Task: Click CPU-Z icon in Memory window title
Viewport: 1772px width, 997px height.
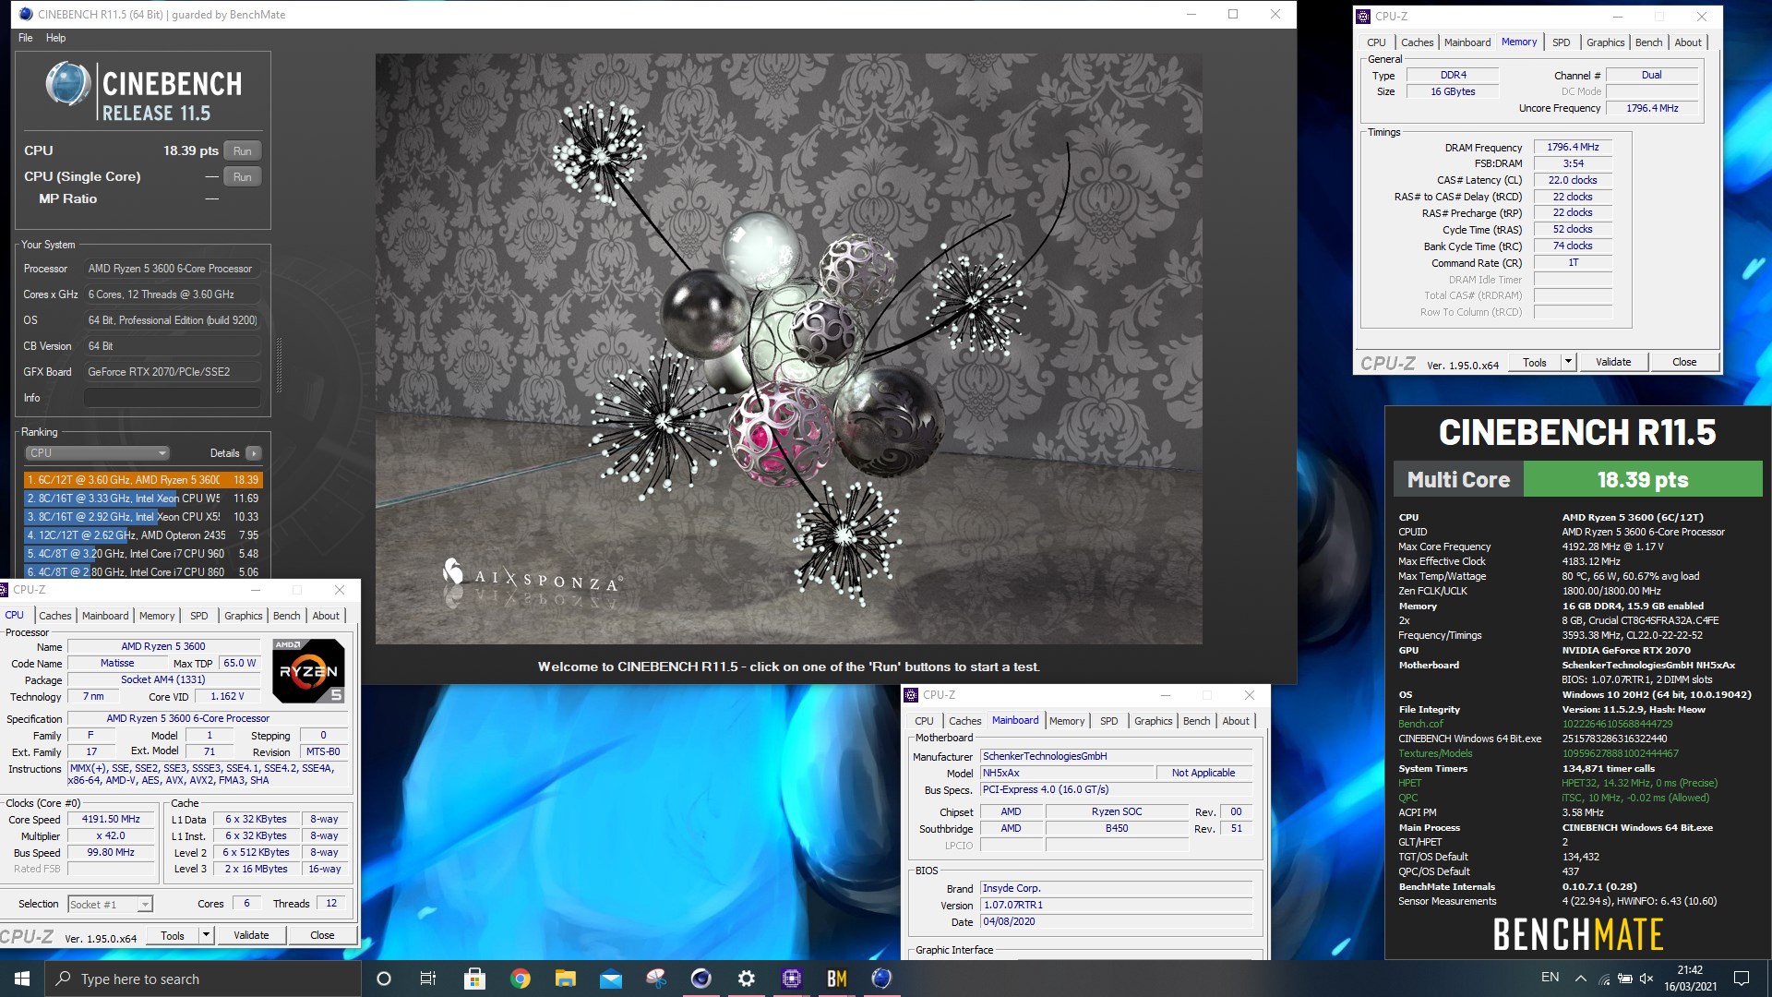Action: tap(1363, 16)
